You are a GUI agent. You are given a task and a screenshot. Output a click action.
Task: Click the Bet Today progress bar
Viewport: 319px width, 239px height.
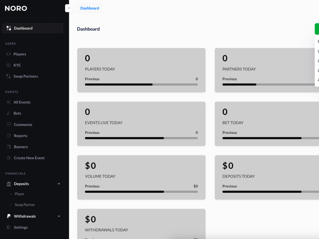point(271,138)
